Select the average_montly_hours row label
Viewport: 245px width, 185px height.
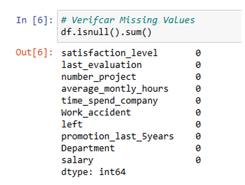point(115,89)
